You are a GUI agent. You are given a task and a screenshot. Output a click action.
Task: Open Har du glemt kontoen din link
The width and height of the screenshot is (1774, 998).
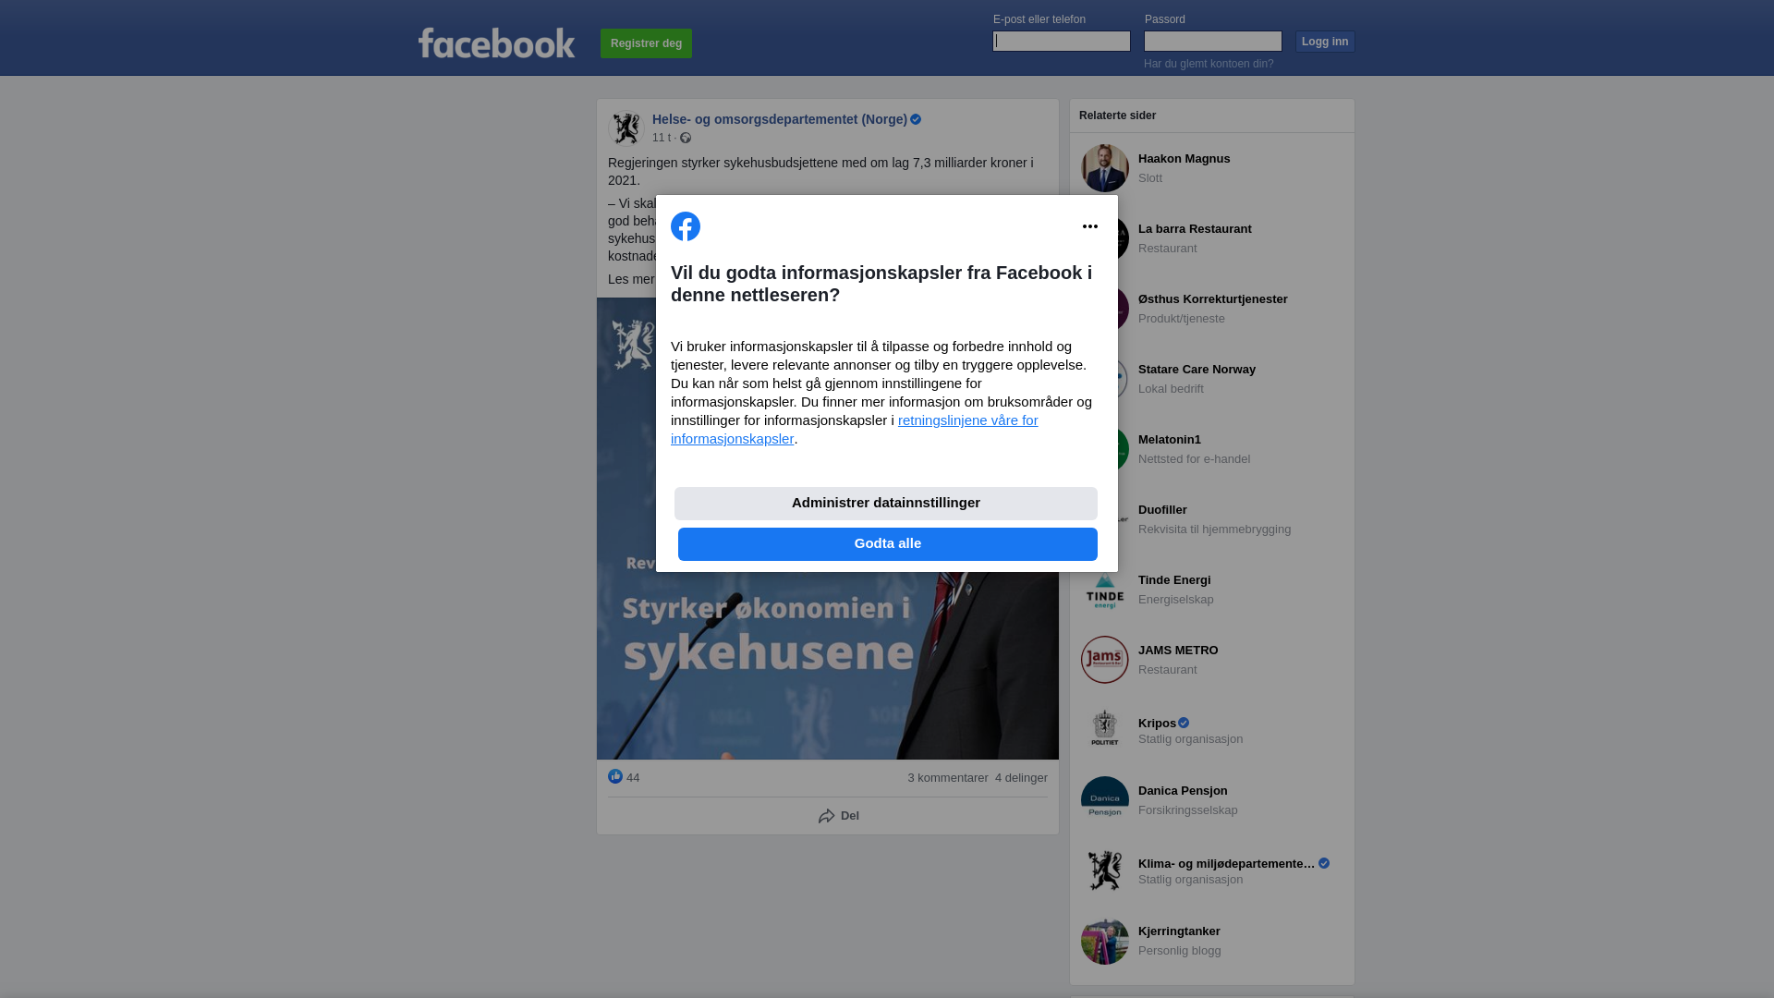(1209, 64)
